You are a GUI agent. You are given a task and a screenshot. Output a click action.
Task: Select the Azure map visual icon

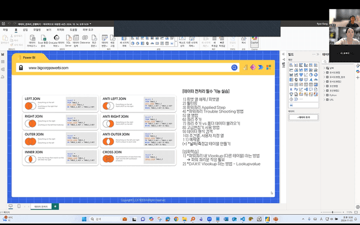click(311, 80)
